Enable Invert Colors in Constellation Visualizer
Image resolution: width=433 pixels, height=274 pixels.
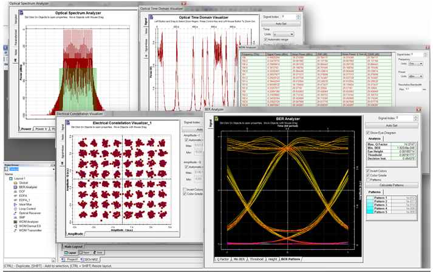tap(185, 190)
